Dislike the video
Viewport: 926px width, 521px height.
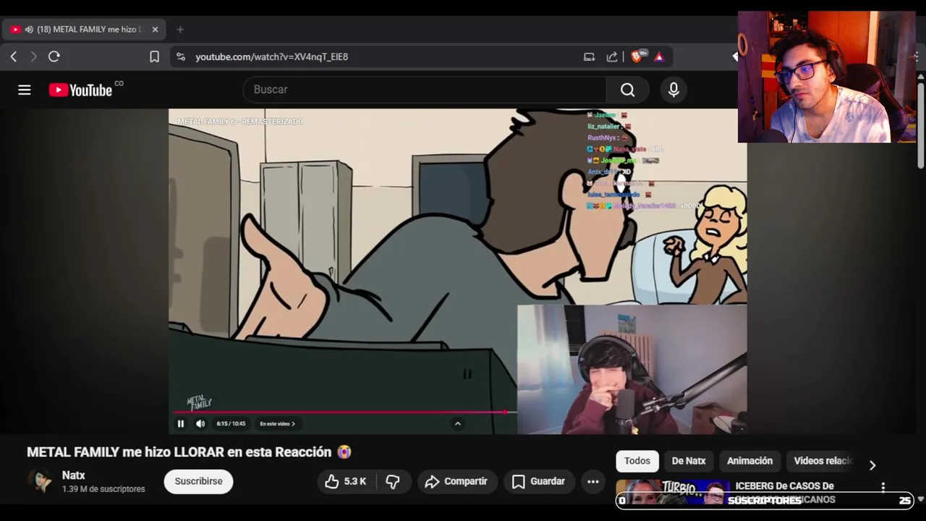(x=393, y=481)
